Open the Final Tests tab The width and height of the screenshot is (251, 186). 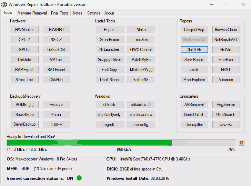pos(59,13)
